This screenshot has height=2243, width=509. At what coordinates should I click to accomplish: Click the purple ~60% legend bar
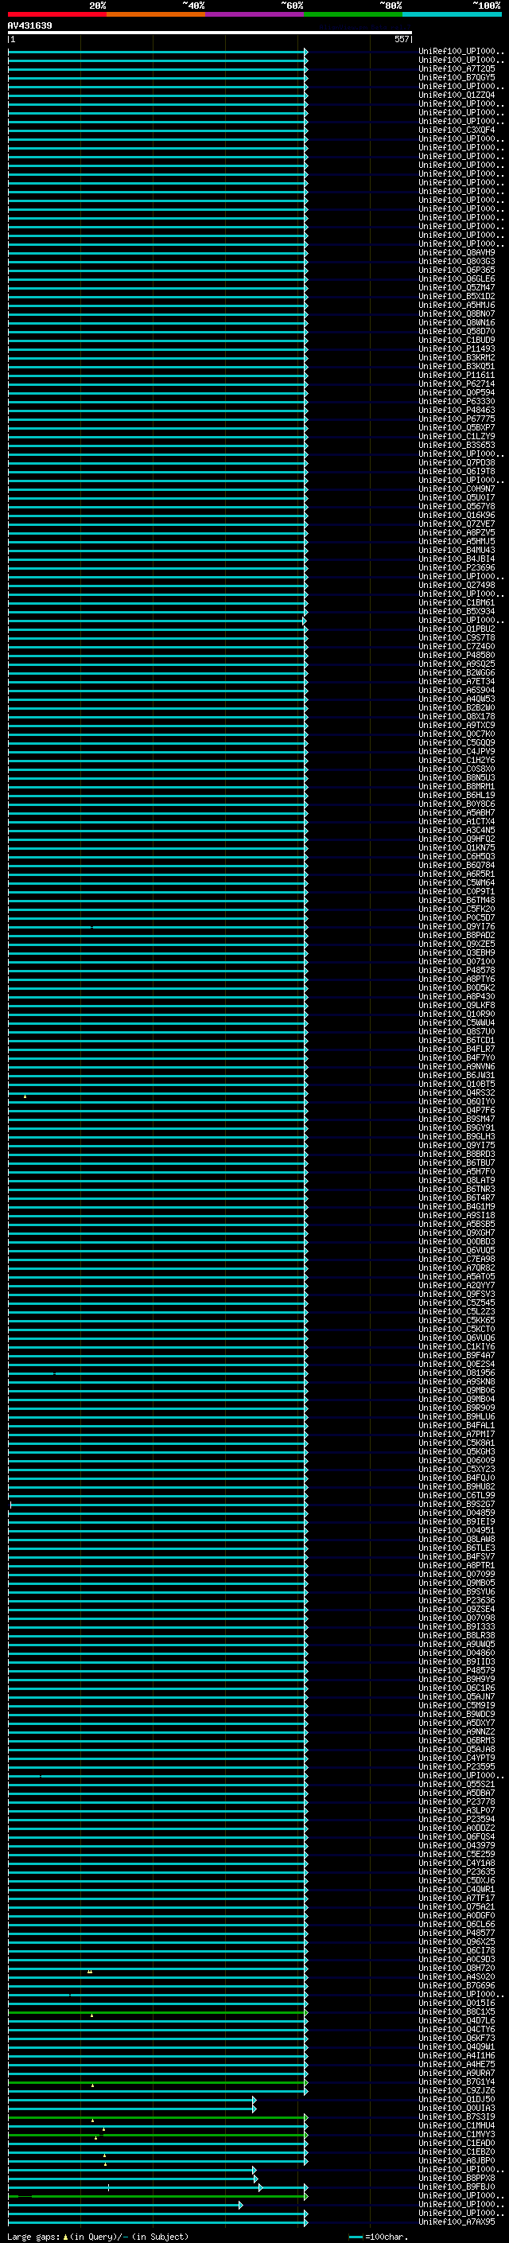point(255,14)
